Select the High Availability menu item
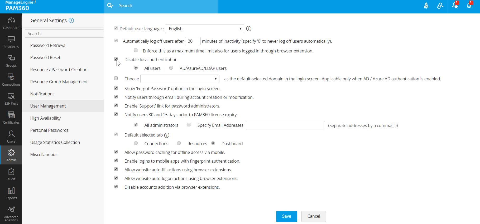This screenshot has height=224, width=480. tap(45, 118)
